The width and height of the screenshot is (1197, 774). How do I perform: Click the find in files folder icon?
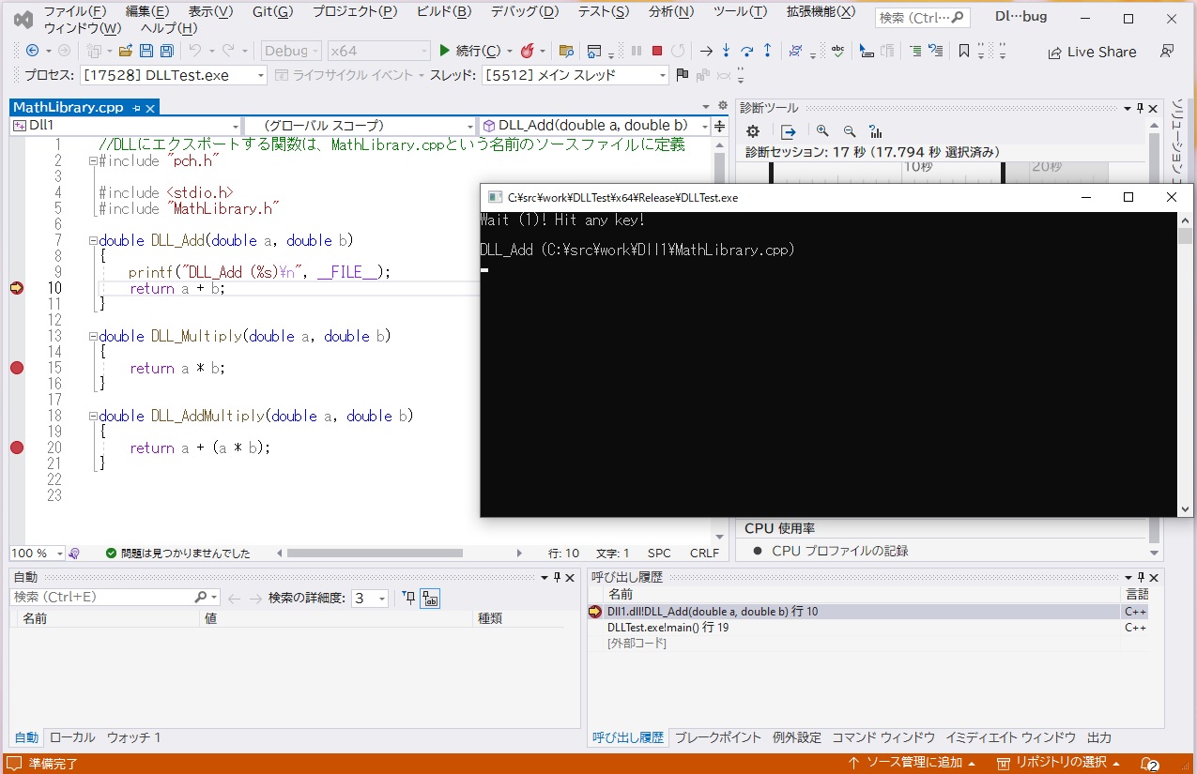pyautogui.click(x=566, y=51)
